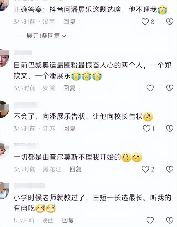
Task: Dislike the Heilongjiang comment about 查尔莫斯
Action: (x=170, y=169)
